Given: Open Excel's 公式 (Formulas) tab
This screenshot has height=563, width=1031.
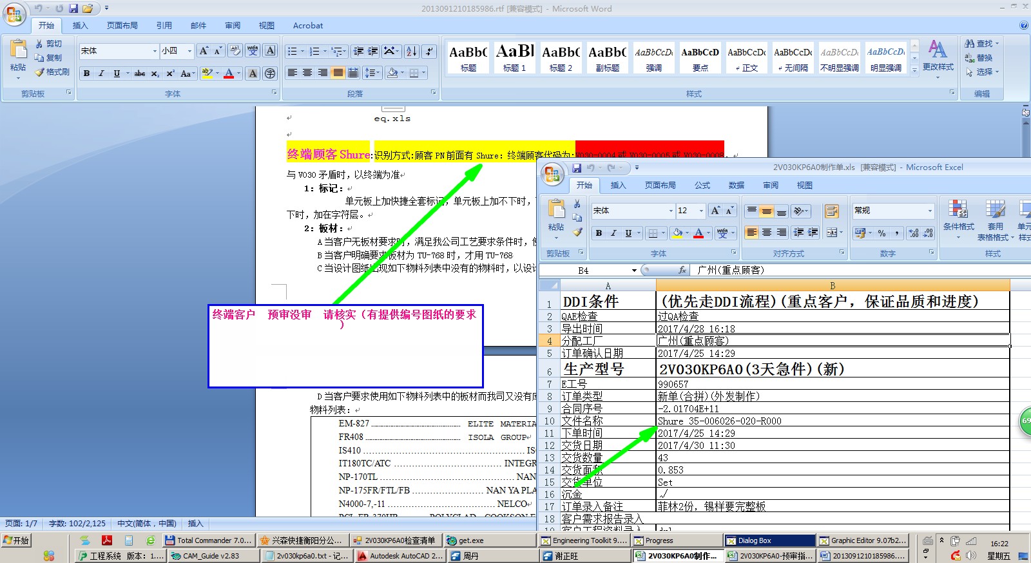Looking at the screenshot, I should point(702,186).
